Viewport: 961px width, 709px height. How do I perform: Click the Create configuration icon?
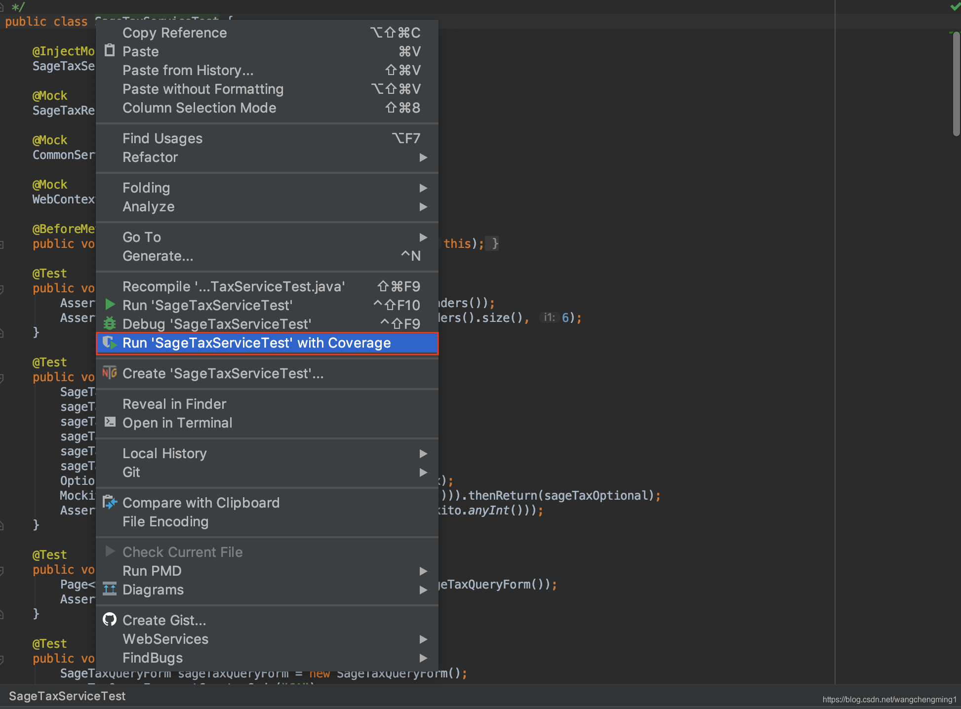[x=110, y=373]
